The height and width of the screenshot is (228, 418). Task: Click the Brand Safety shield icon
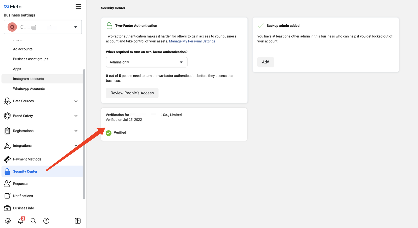(x=7, y=116)
